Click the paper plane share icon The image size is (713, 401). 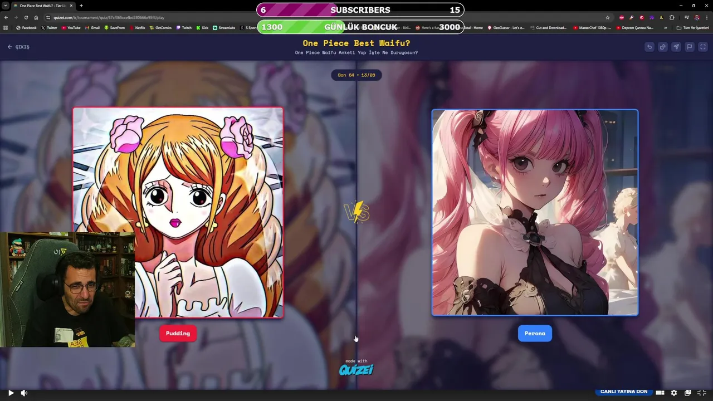[676, 47]
